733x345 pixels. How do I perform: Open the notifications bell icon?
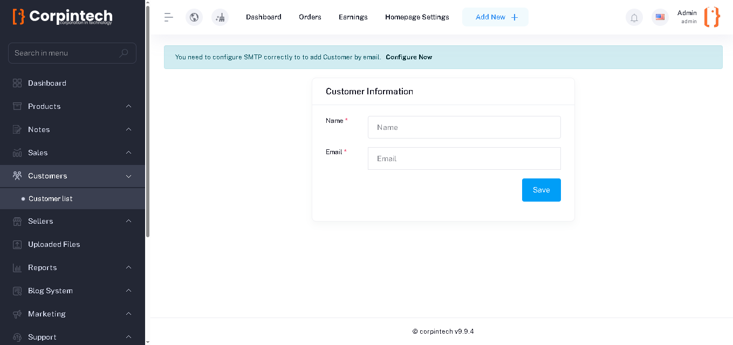634,18
